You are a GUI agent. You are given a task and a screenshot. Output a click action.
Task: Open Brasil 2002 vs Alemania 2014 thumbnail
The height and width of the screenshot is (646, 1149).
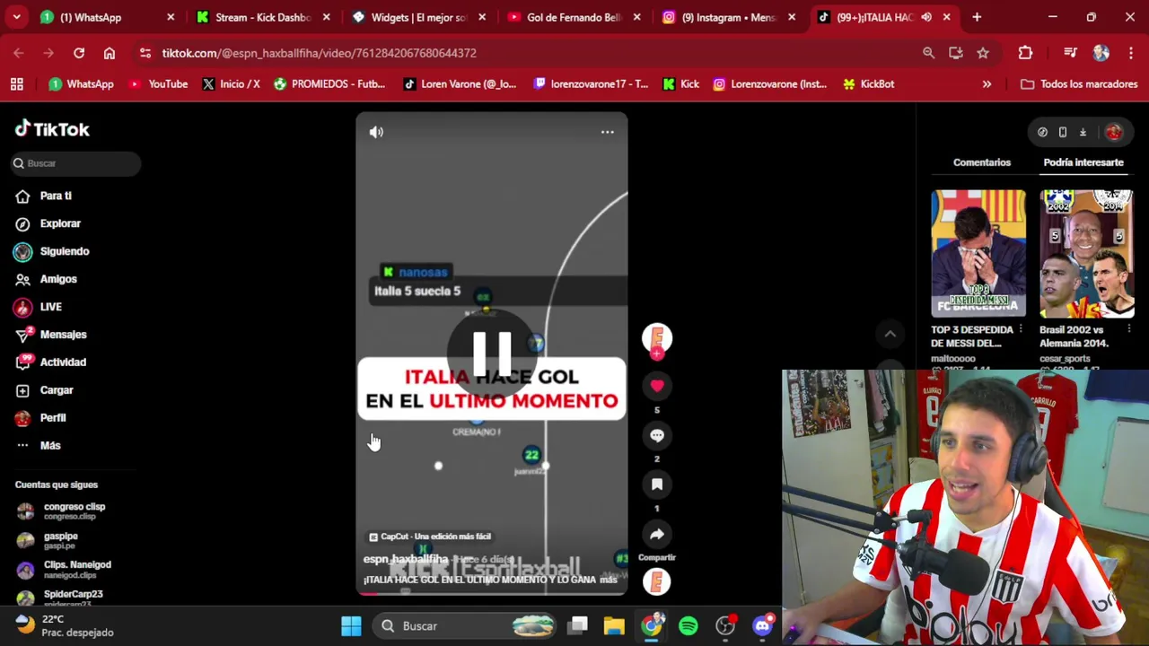click(x=1087, y=254)
